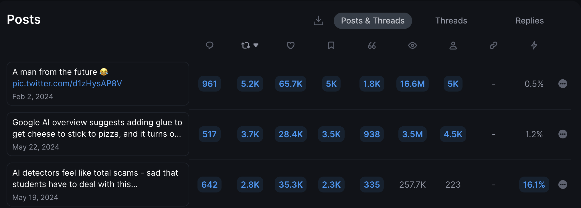The image size is (581, 208).
Task: Open the retweet column dropdown arrow
Action: coord(255,45)
